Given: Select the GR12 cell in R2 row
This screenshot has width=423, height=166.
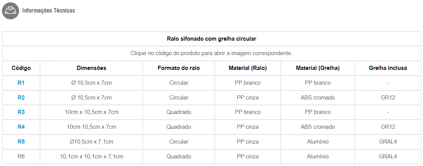Looking at the screenshot, I should point(388,98).
